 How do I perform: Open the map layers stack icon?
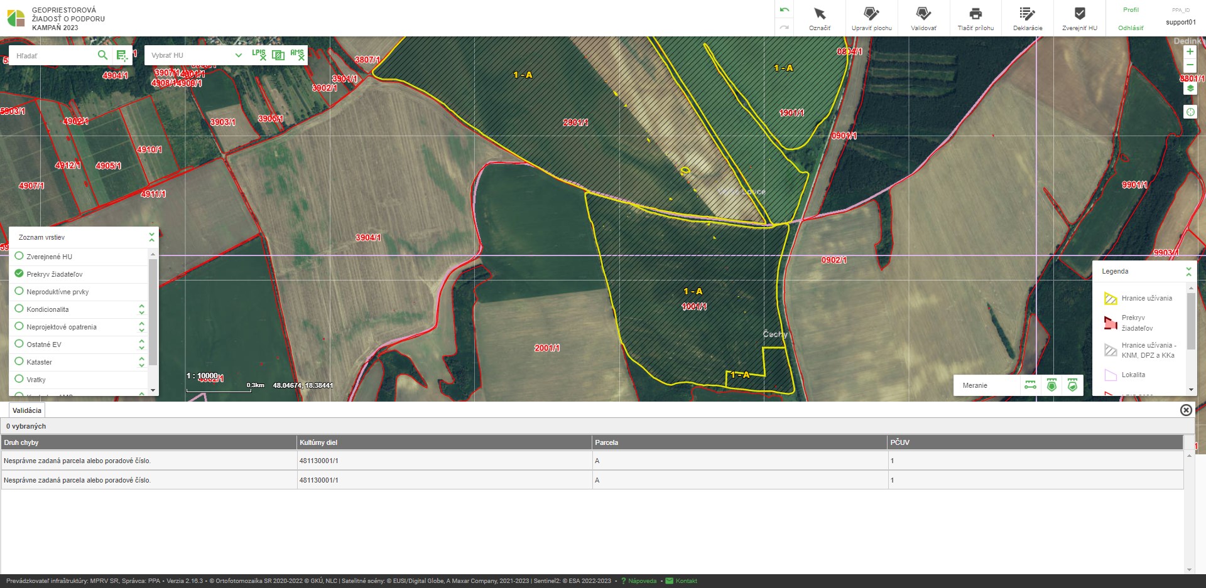point(1190,88)
